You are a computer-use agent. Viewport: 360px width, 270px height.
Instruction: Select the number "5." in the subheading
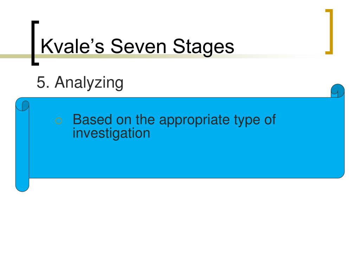point(43,82)
